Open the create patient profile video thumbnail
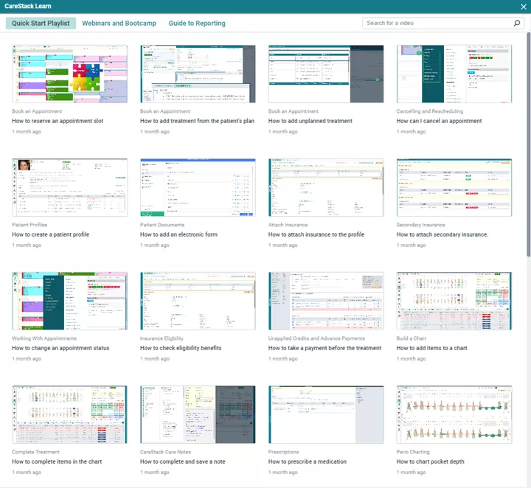The width and height of the screenshot is (531, 488). 69,187
